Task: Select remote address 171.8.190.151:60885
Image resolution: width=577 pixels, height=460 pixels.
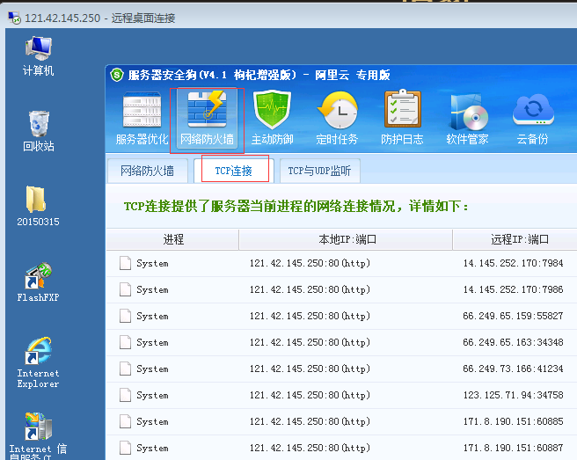Action: coord(513,421)
